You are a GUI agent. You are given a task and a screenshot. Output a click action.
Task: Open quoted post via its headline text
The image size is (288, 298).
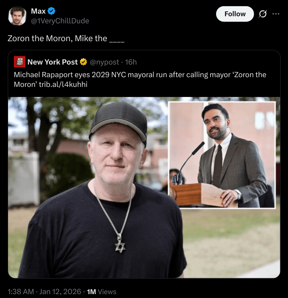140,75
